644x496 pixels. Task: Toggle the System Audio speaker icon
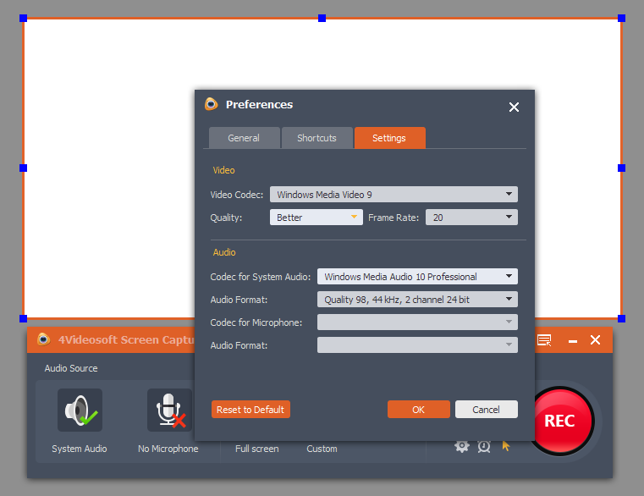pos(80,410)
